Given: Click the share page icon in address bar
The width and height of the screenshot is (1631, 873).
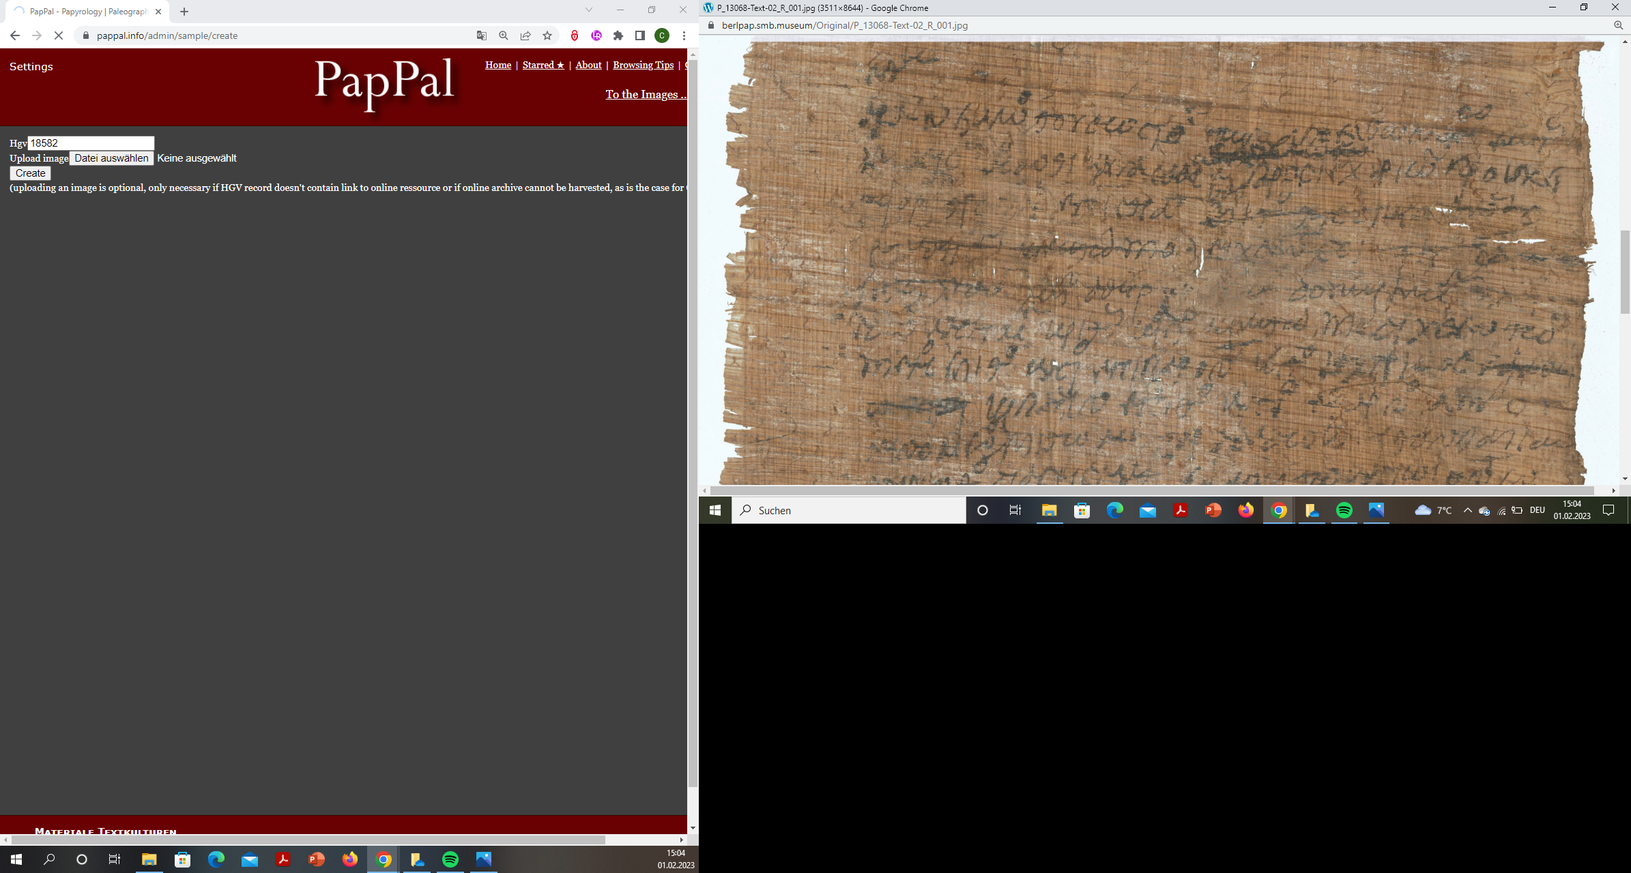Looking at the screenshot, I should pos(525,35).
